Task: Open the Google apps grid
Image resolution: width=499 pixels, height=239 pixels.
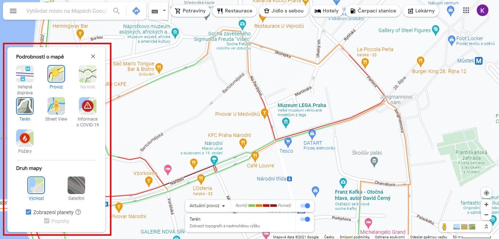Action: pos(466,11)
